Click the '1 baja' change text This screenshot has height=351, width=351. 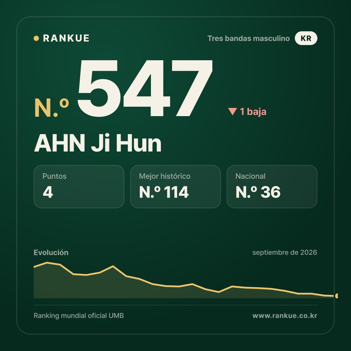pyautogui.click(x=253, y=111)
